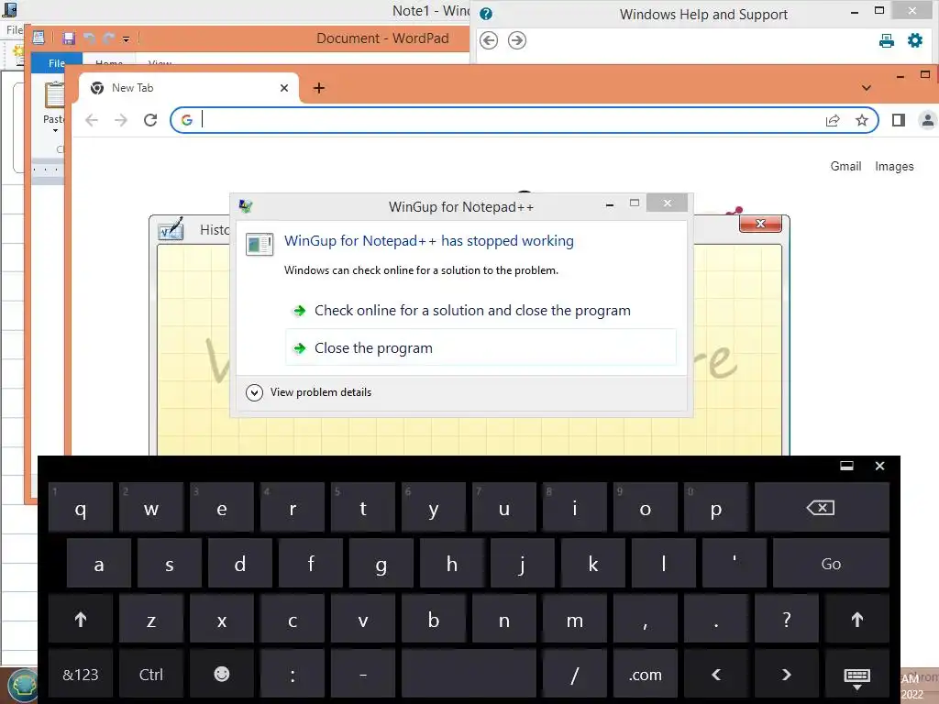Tap the spacebar on touch keyboard
The image size is (939, 704).
tap(469, 675)
